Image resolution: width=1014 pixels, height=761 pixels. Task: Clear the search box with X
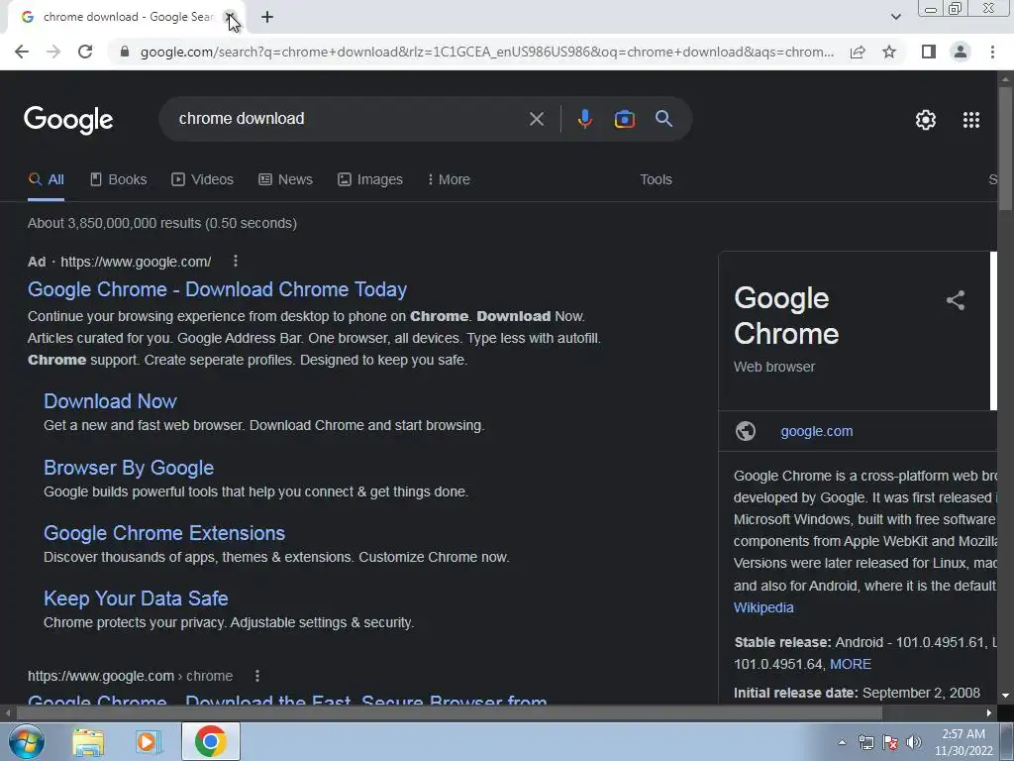click(x=536, y=119)
